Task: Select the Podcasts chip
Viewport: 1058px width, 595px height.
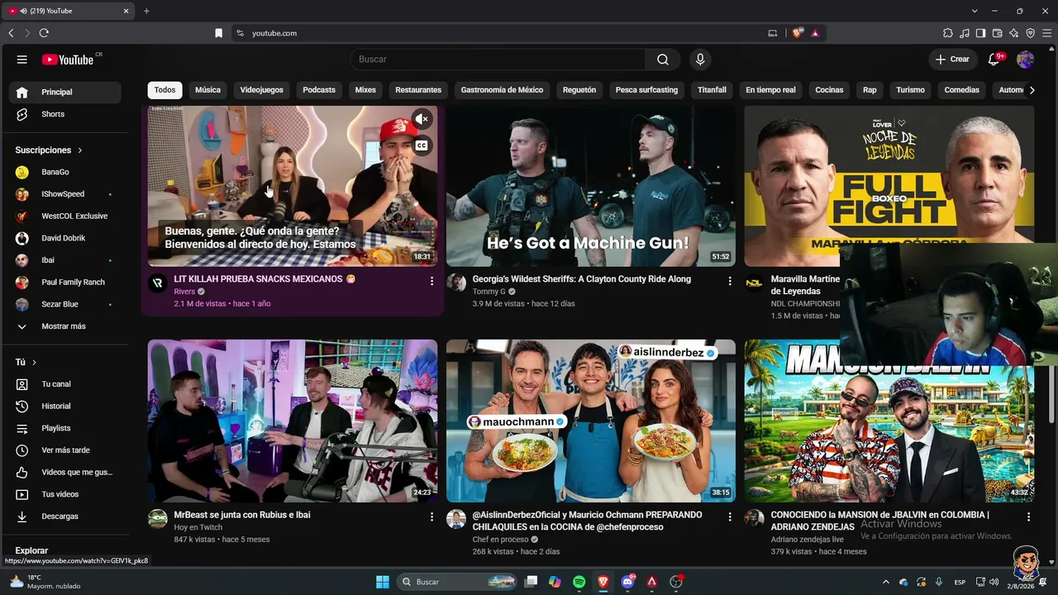Action: [319, 90]
